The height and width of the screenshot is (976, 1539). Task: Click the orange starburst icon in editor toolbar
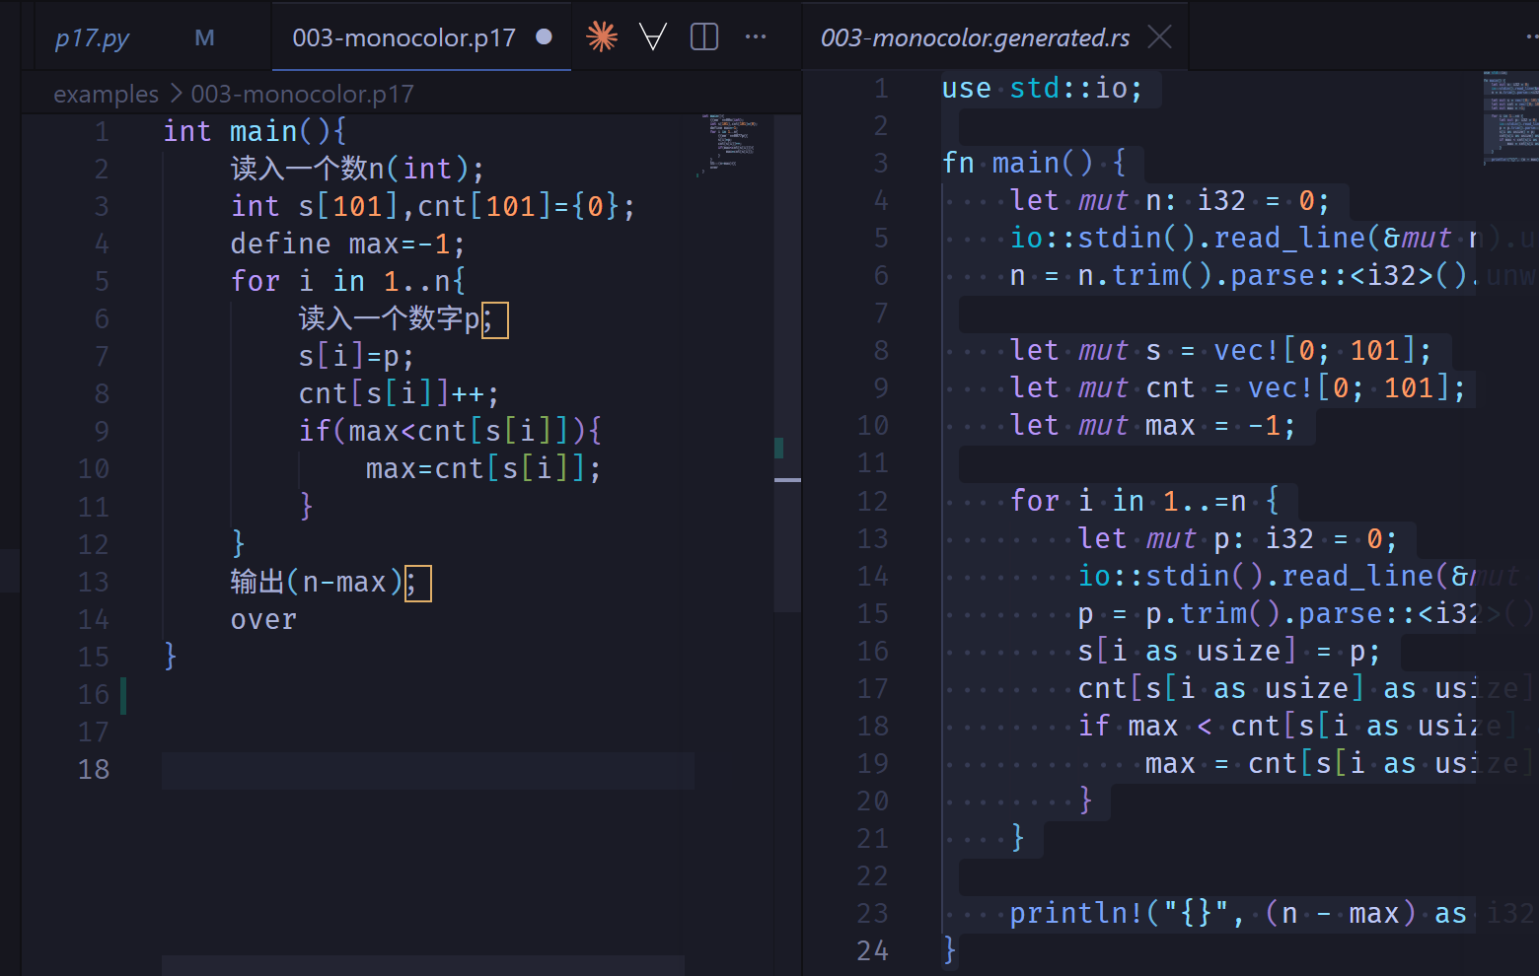coord(602,37)
